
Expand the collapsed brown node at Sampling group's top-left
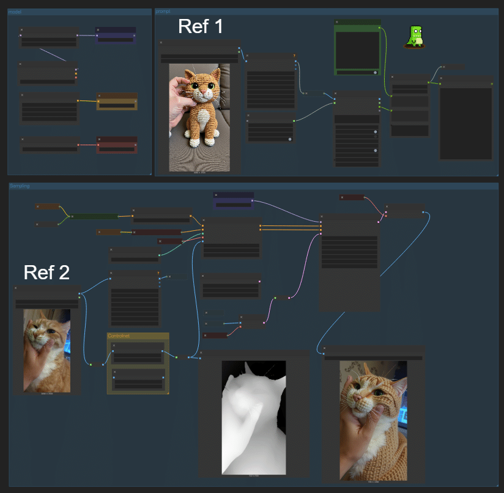[x=47, y=206]
